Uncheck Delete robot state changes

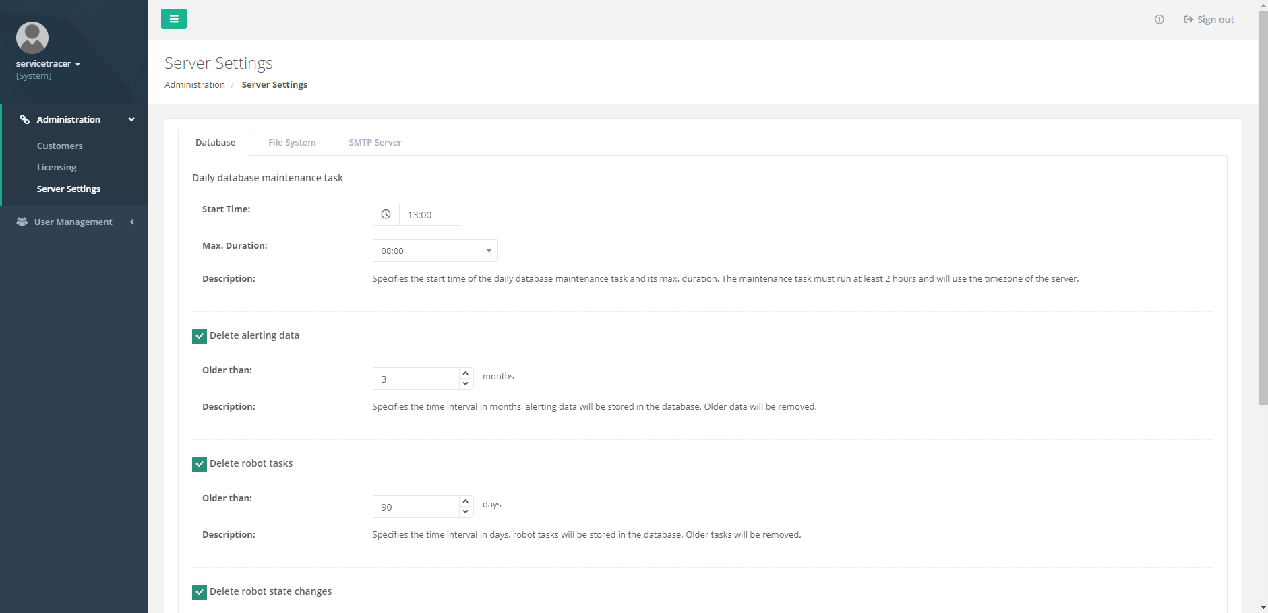pos(200,591)
